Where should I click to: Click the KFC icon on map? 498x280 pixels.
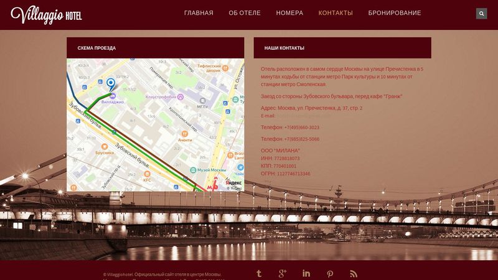(147, 174)
